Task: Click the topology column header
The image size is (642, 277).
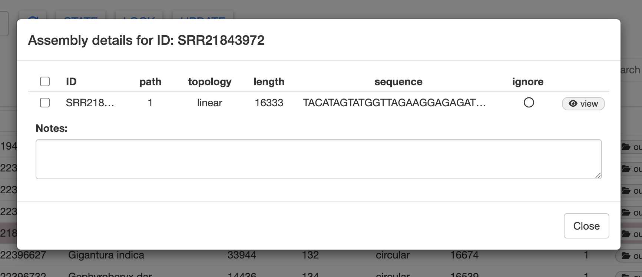Action: (x=209, y=81)
